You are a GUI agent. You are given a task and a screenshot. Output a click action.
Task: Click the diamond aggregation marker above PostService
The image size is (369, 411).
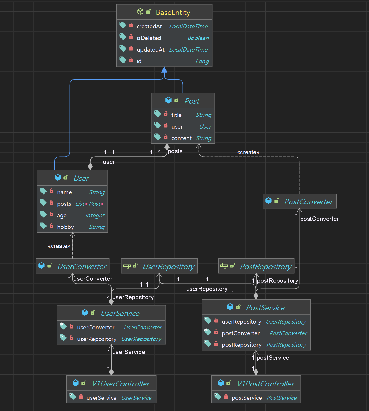click(255, 296)
